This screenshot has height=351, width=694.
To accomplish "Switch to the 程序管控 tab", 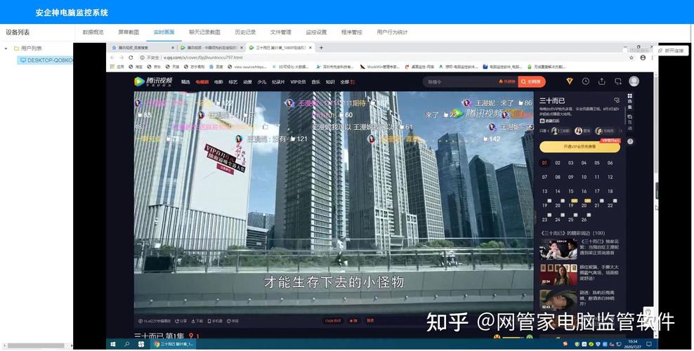I will tap(351, 32).
